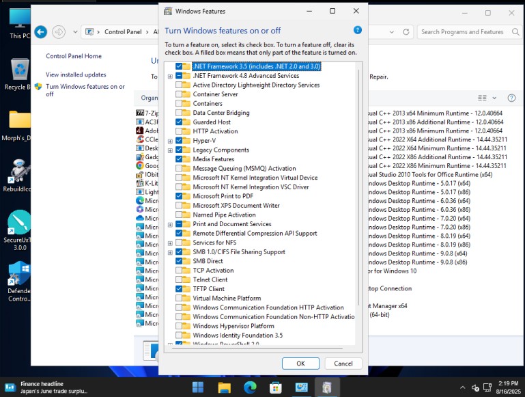525x397 pixels.
Task: Select the SMB Direct feature row
Action: (208, 261)
